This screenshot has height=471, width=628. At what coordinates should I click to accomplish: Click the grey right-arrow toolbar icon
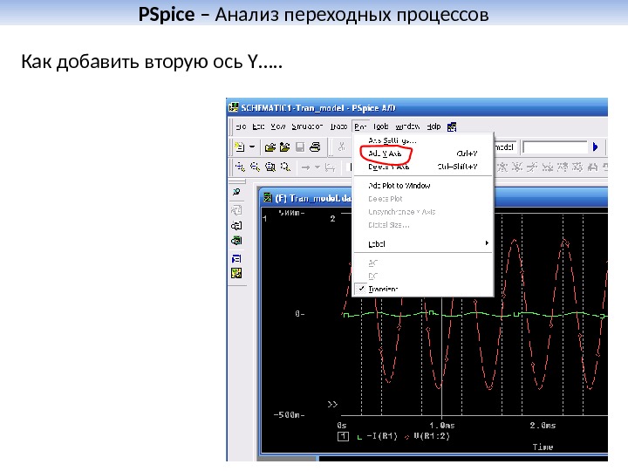(305, 167)
